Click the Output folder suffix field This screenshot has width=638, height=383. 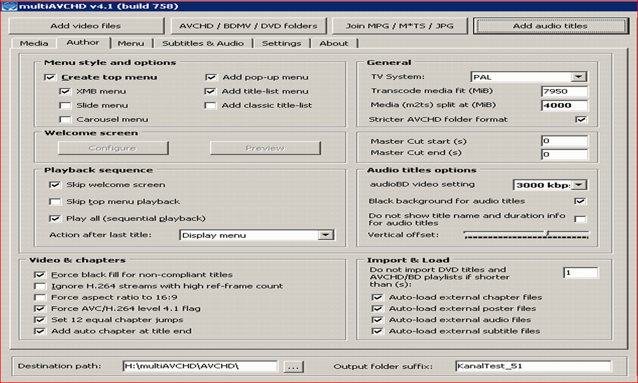coord(532,366)
